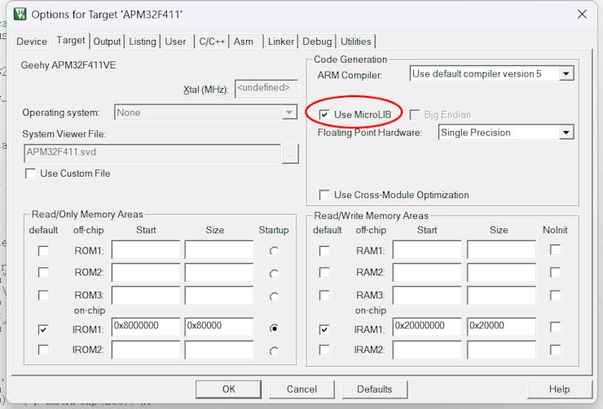Select the IROM2 Startup radio button

coord(274,351)
